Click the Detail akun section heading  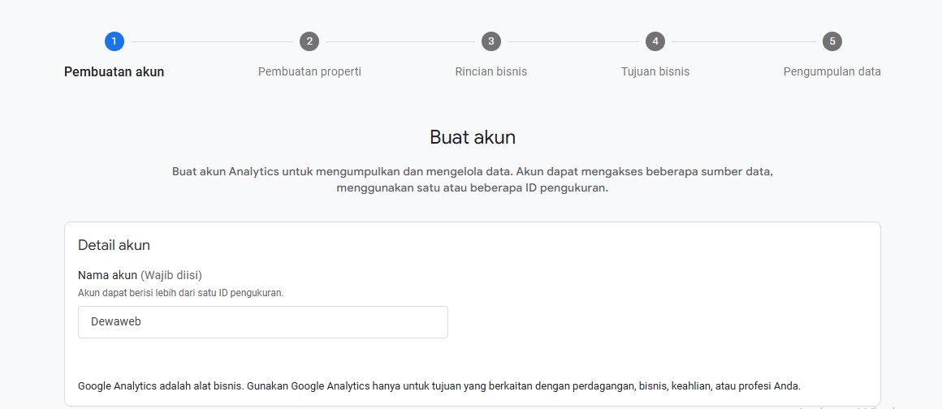[115, 245]
